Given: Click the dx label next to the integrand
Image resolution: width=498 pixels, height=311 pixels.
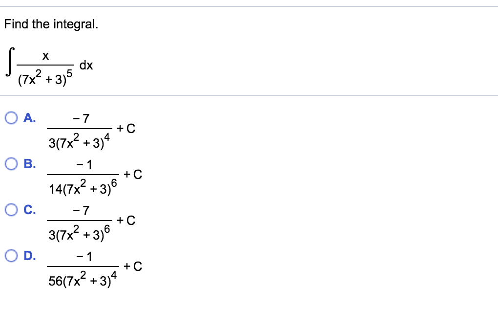Looking at the screenshot, I should pos(86,65).
